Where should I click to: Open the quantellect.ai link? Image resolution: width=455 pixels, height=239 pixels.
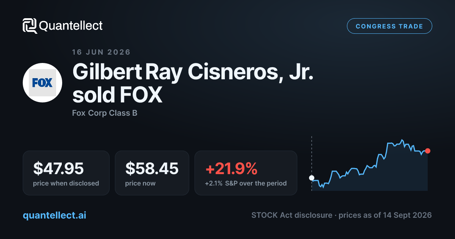[x=55, y=215]
